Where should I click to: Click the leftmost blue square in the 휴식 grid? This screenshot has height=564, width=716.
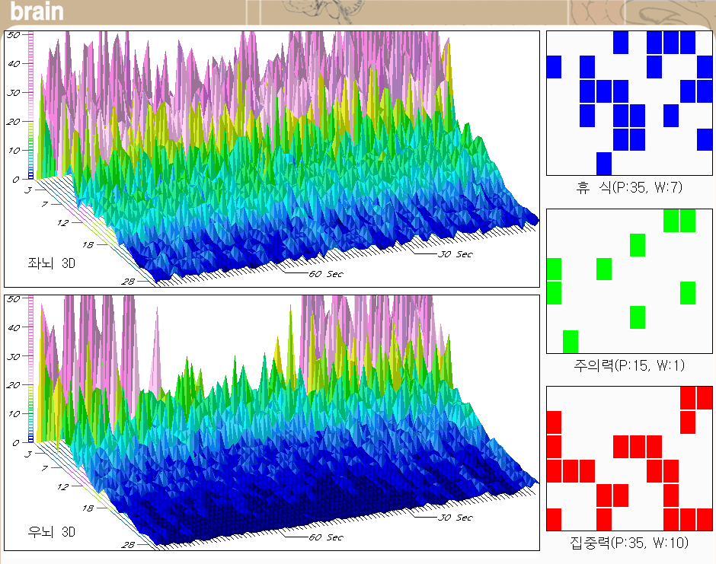click(554, 67)
